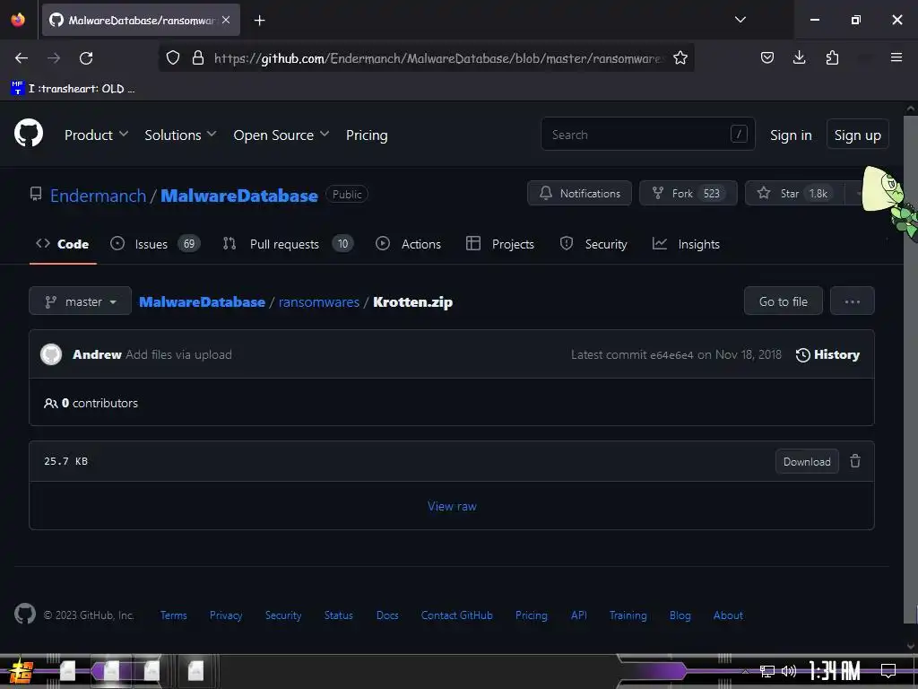The width and height of the screenshot is (918, 689).
Task: List all tabs with chevron button
Action: point(740,20)
